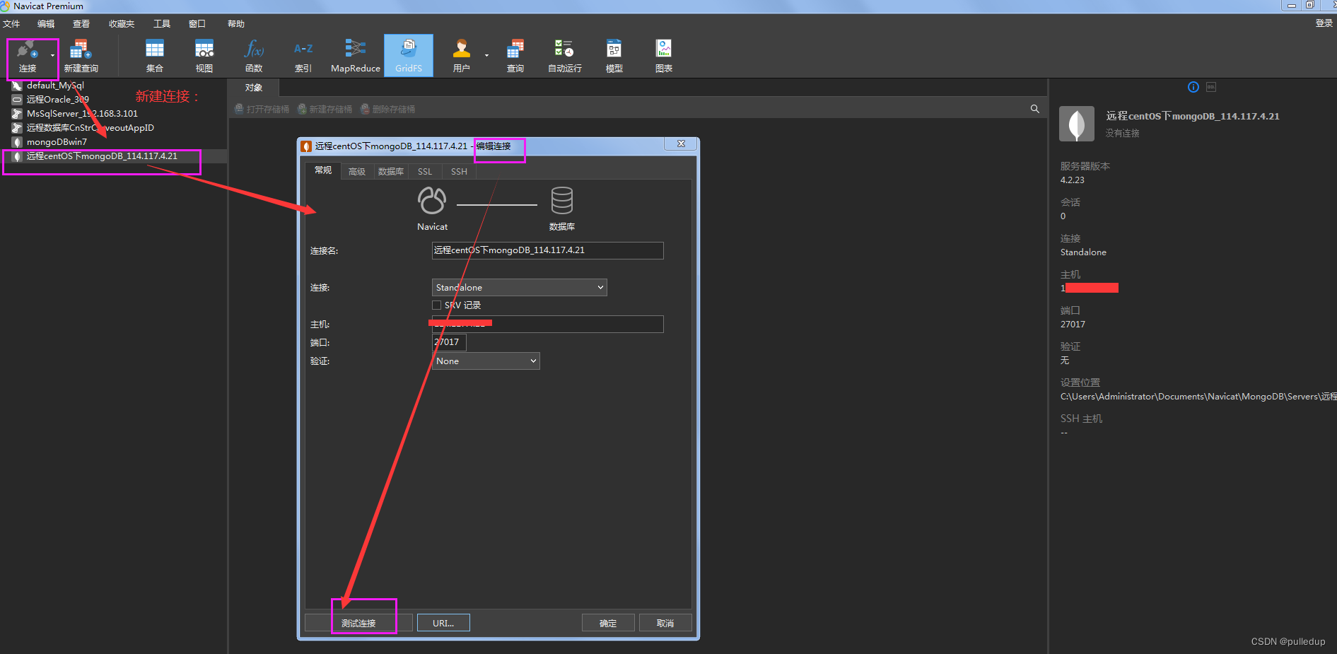The image size is (1337, 654).
Task: Select the MsSqlServer_192.168.3.101 connection
Action: (x=82, y=114)
